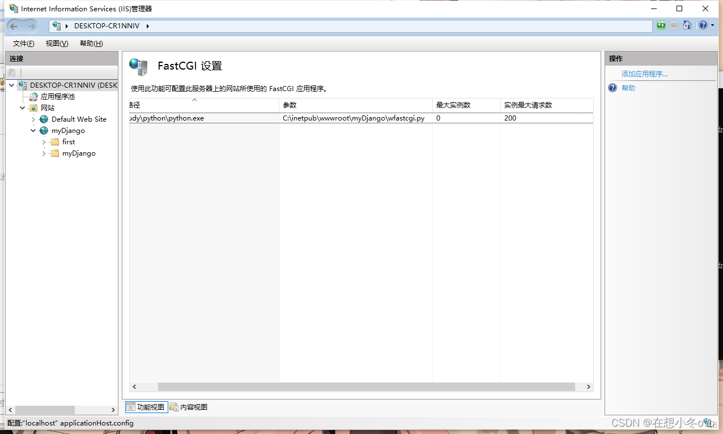Click the FastCGI list right scroll arrow

pos(589,387)
